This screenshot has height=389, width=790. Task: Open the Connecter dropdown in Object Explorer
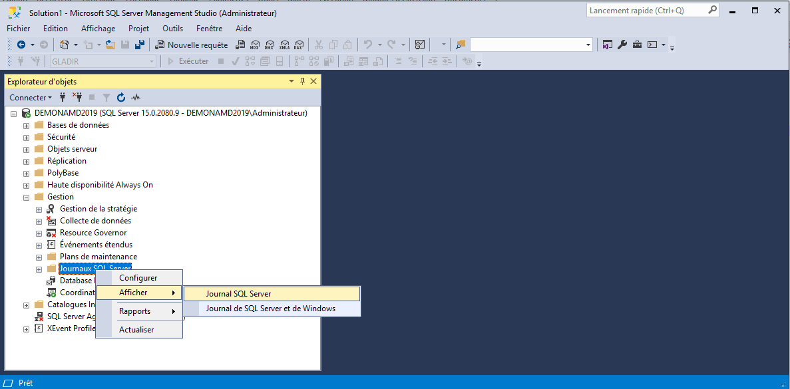click(x=30, y=97)
